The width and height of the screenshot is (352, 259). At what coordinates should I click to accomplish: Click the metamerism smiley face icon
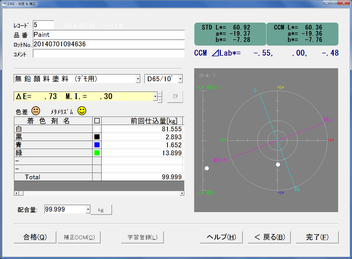(x=82, y=111)
